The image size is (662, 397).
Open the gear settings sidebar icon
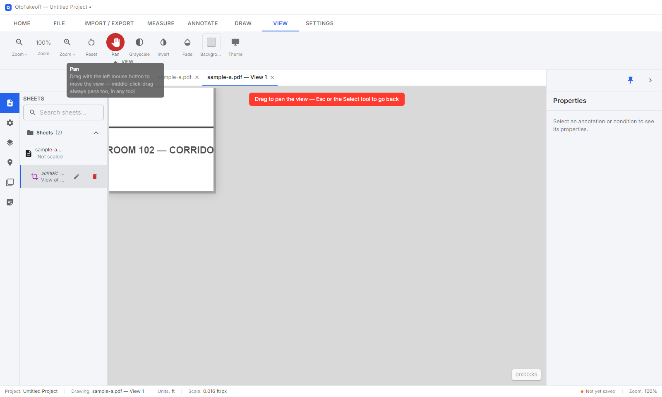click(10, 123)
